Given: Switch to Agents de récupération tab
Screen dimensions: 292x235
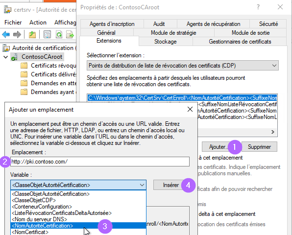Looking at the screenshot, I should (213, 24).
